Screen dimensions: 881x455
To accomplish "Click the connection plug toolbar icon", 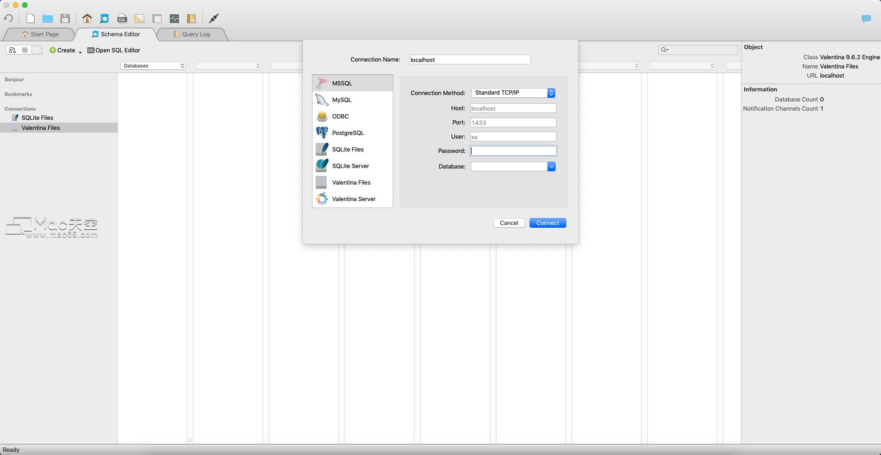I will point(214,18).
